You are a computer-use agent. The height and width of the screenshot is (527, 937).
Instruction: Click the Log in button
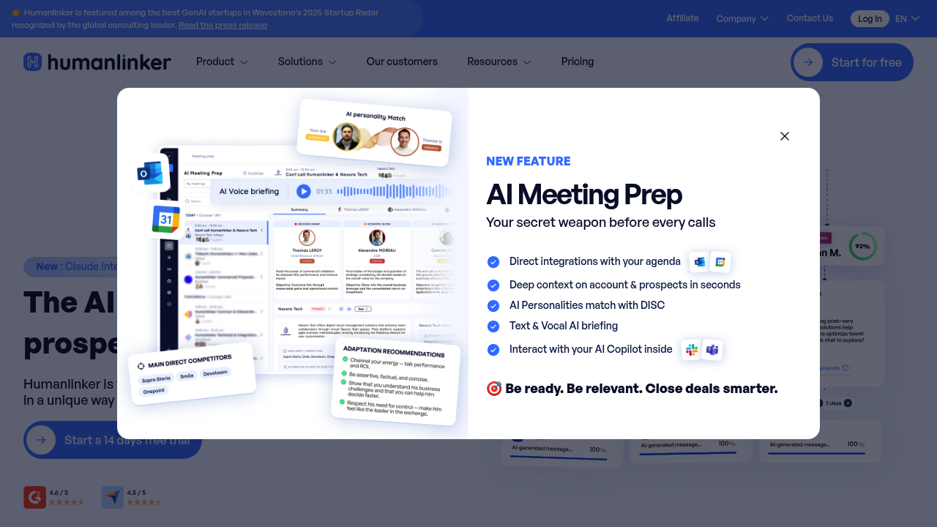[870, 19]
